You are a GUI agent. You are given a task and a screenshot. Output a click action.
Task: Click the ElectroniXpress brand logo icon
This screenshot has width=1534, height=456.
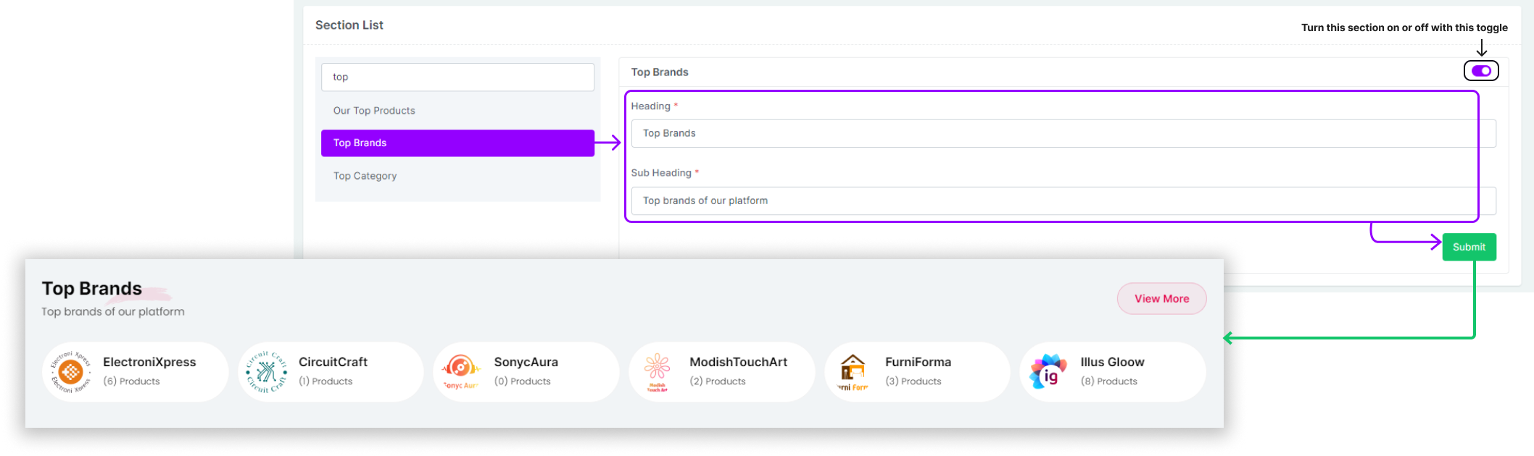click(71, 372)
